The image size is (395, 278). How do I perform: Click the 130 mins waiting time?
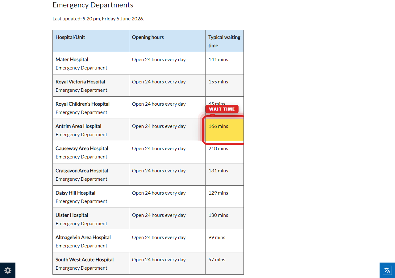tap(218, 215)
